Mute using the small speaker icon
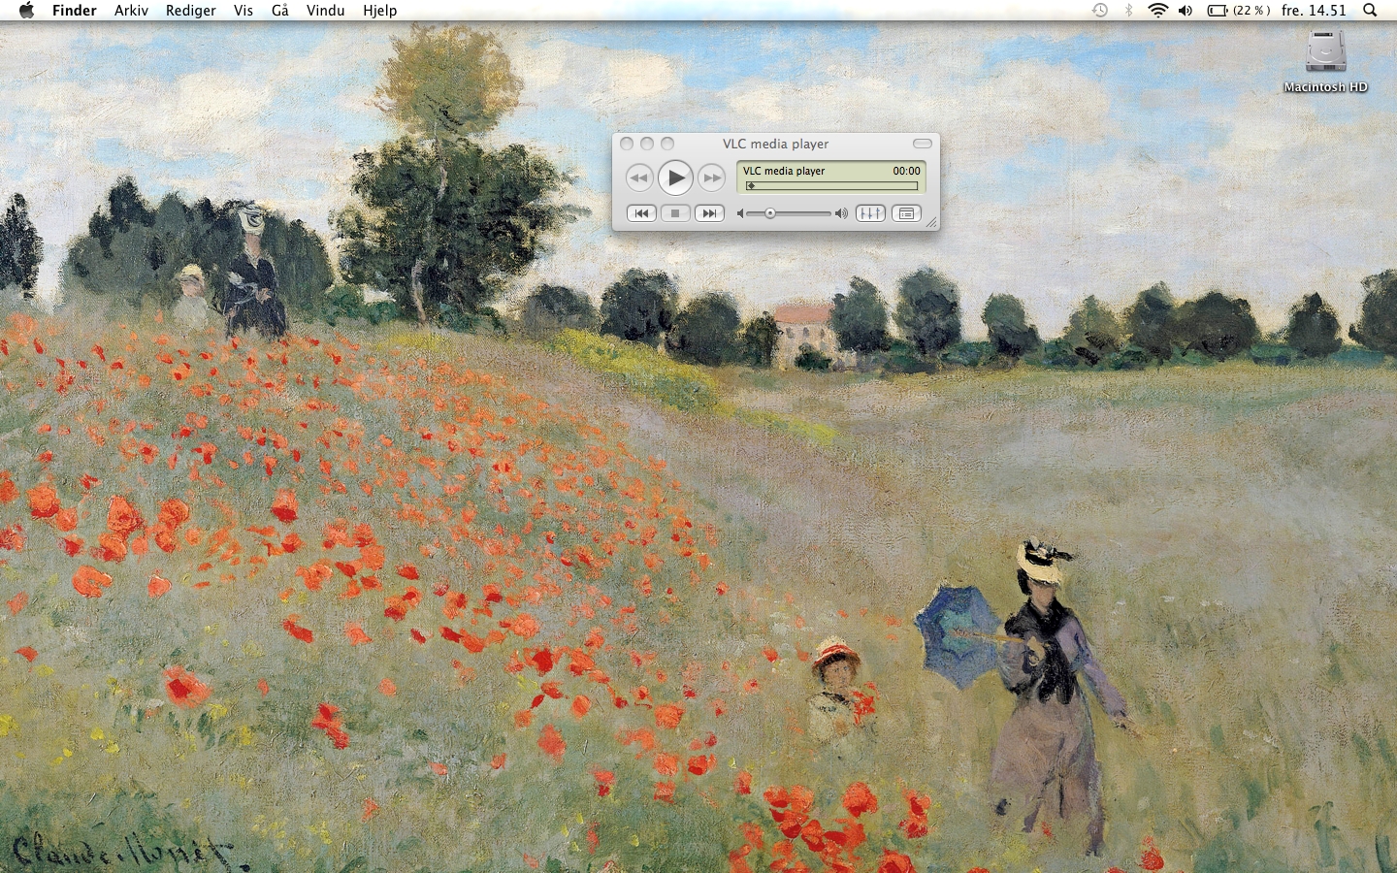The image size is (1397, 873). click(740, 213)
